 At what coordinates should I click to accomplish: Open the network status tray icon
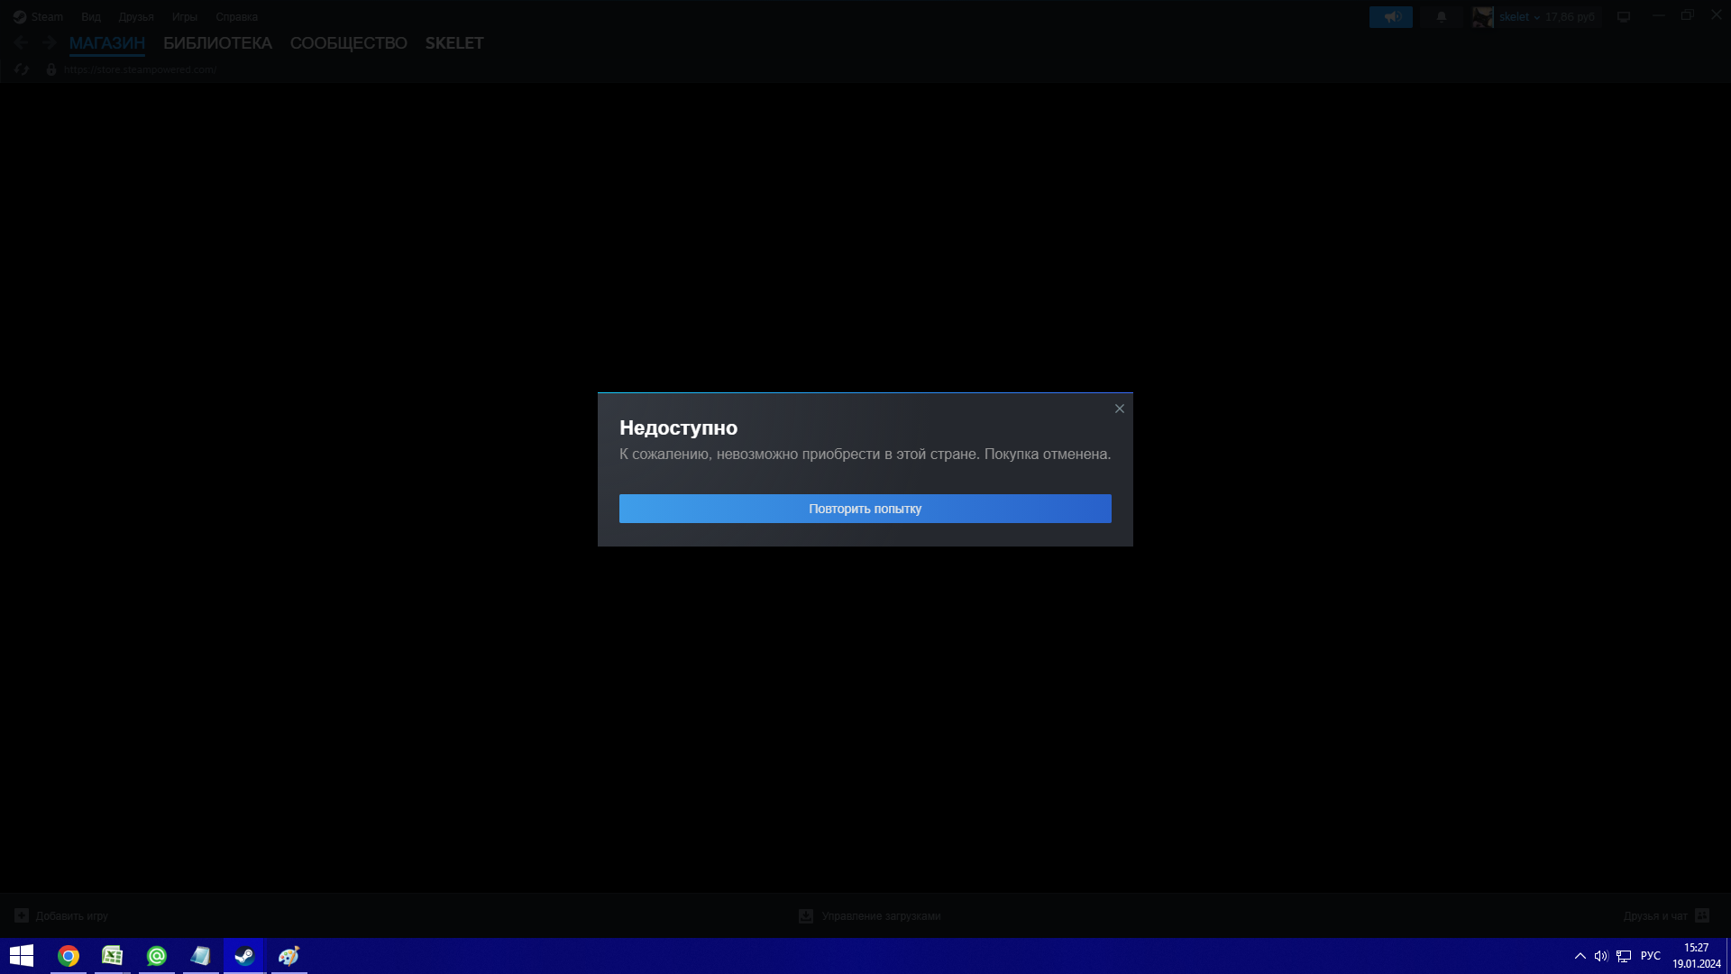(1624, 956)
